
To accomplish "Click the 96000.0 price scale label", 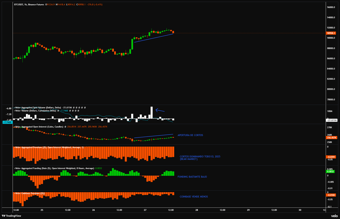I will click(331, 7).
